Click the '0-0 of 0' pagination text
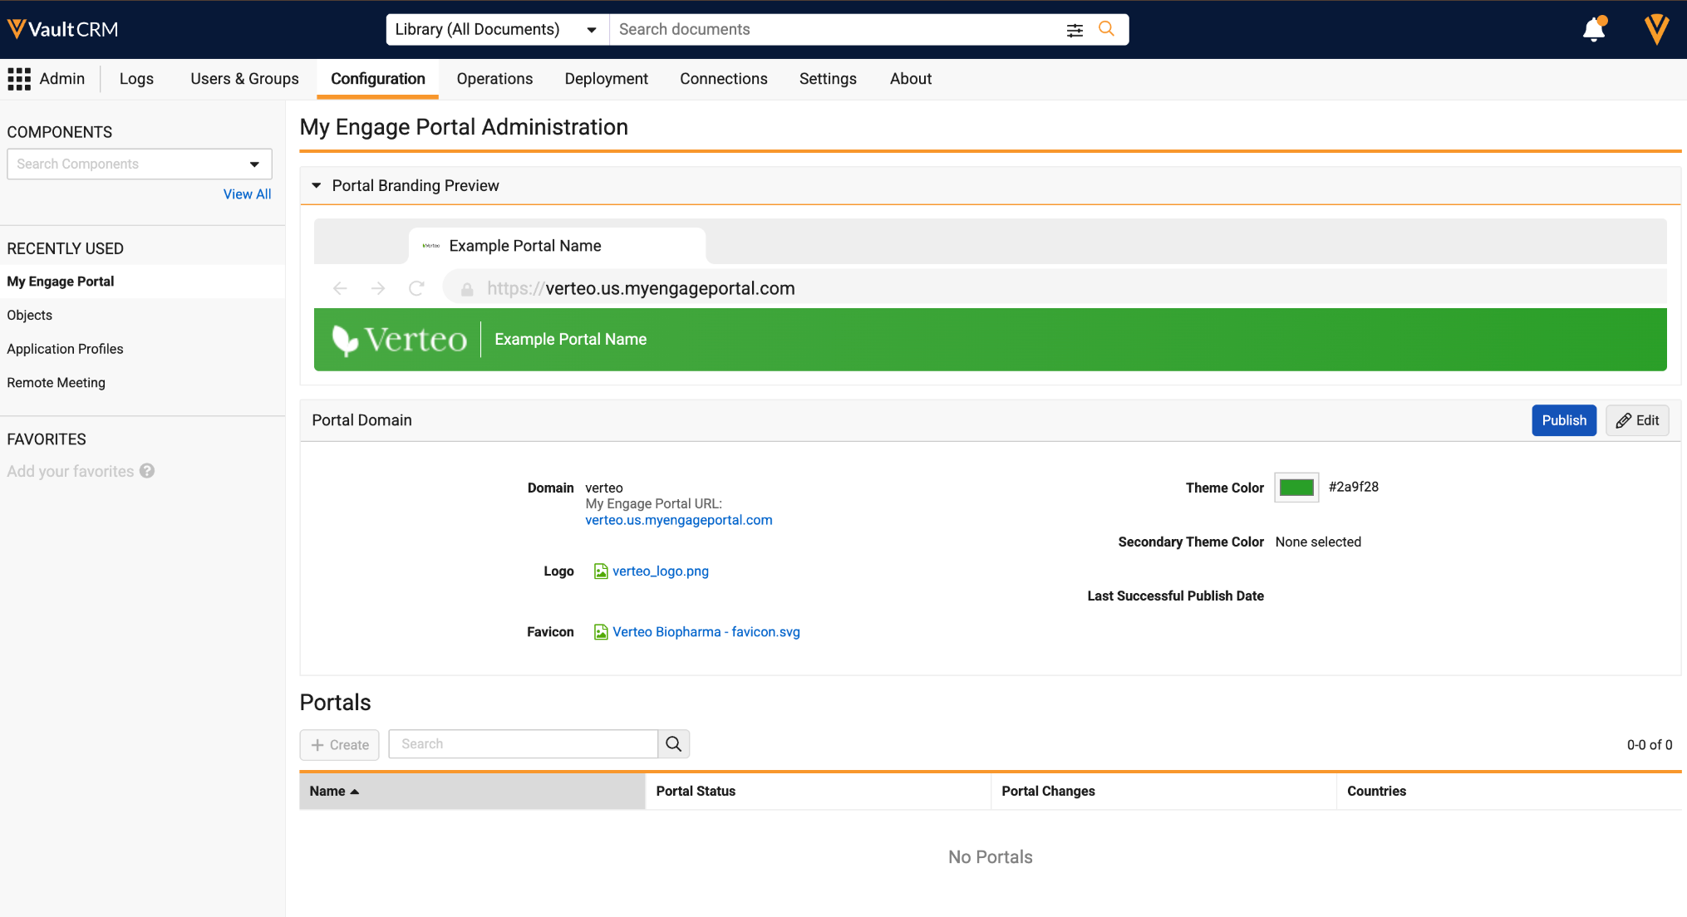The width and height of the screenshot is (1687, 917). (1650, 745)
